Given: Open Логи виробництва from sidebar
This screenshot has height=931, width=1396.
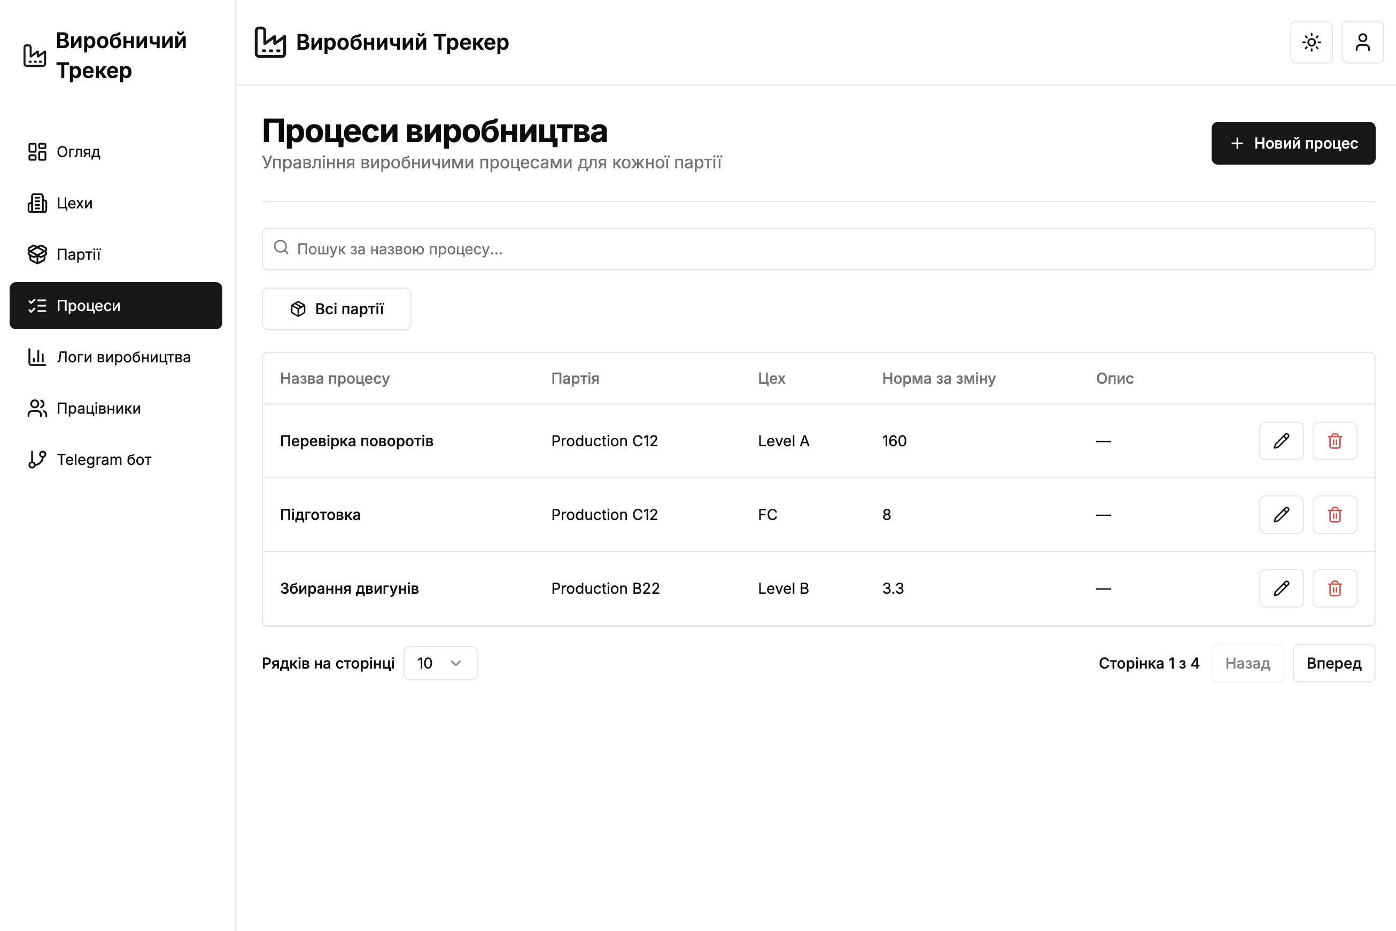Looking at the screenshot, I should click(123, 357).
